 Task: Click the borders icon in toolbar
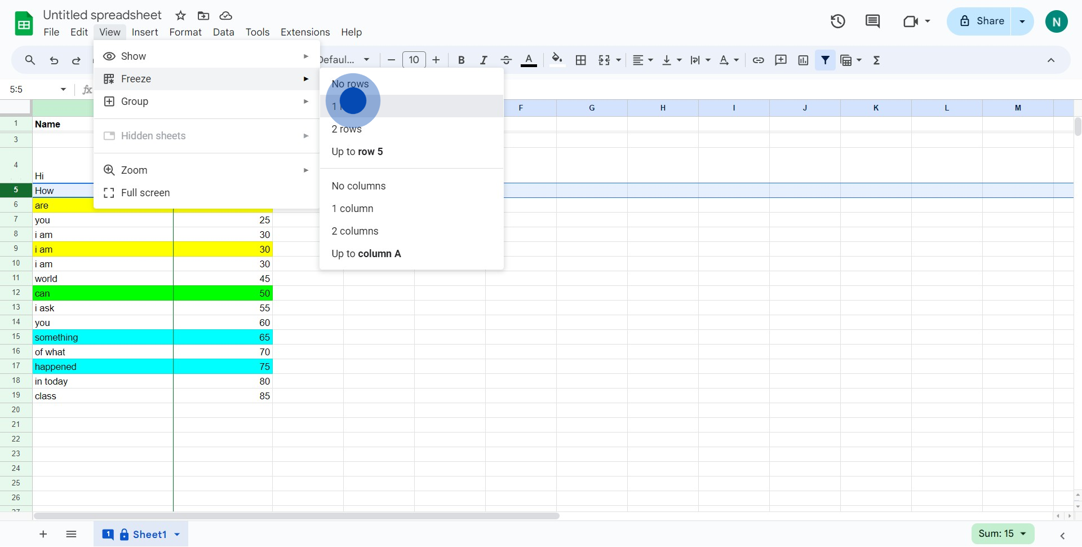(x=581, y=60)
